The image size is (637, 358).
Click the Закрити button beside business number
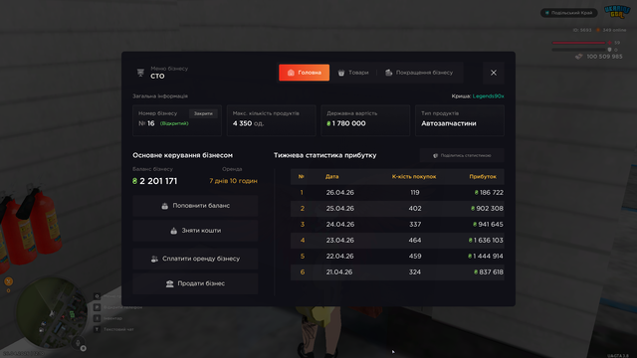tap(203, 113)
